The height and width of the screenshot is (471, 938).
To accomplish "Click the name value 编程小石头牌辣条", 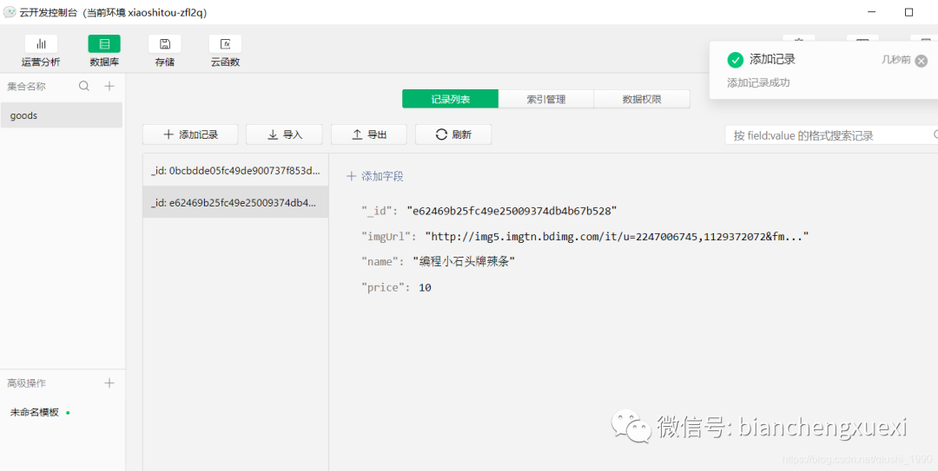I will (464, 262).
